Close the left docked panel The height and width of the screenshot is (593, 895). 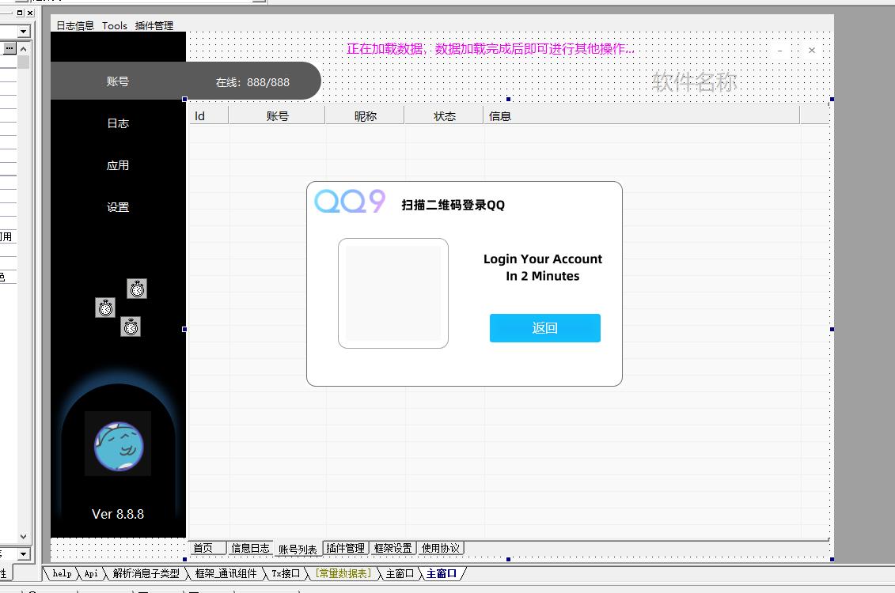30,13
